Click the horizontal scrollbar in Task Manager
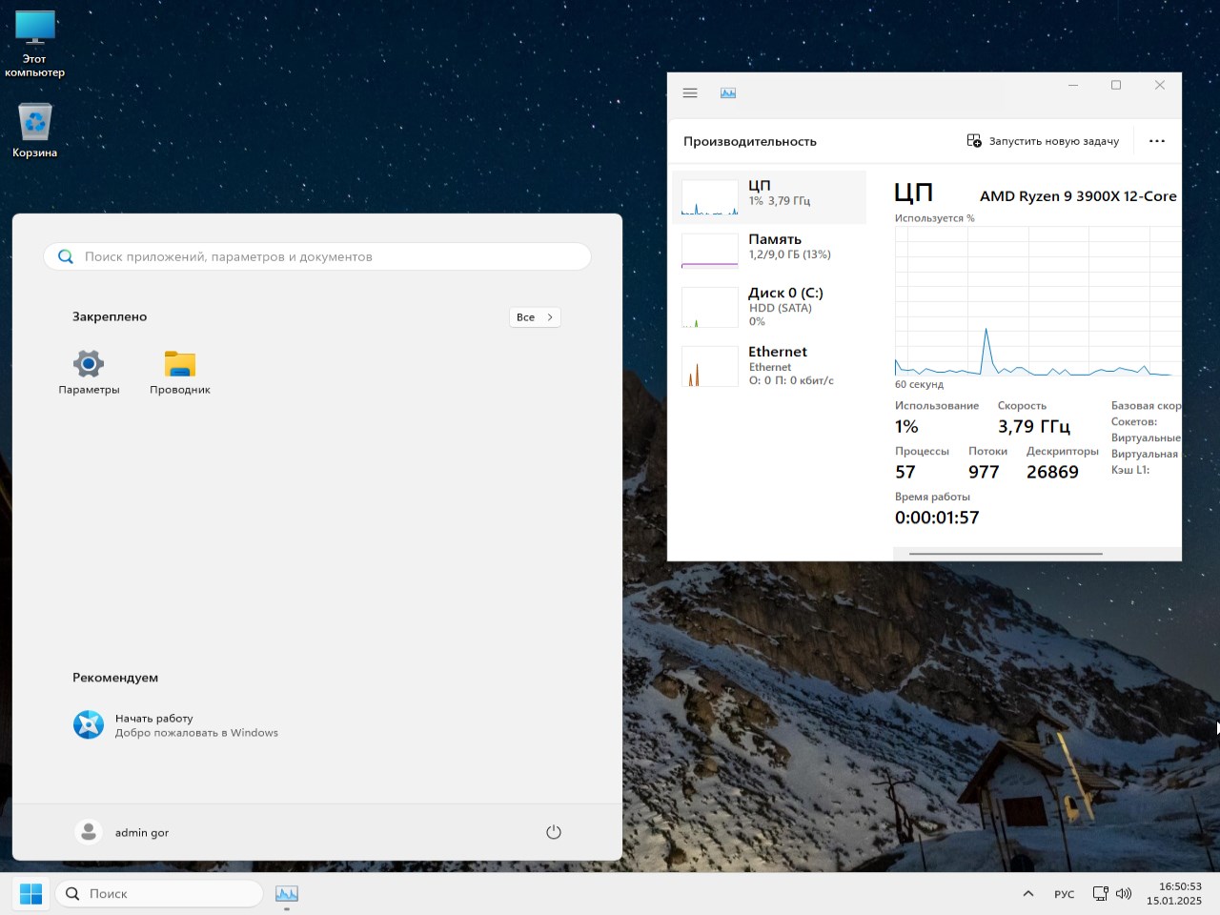 pyautogui.click(x=1006, y=554)
